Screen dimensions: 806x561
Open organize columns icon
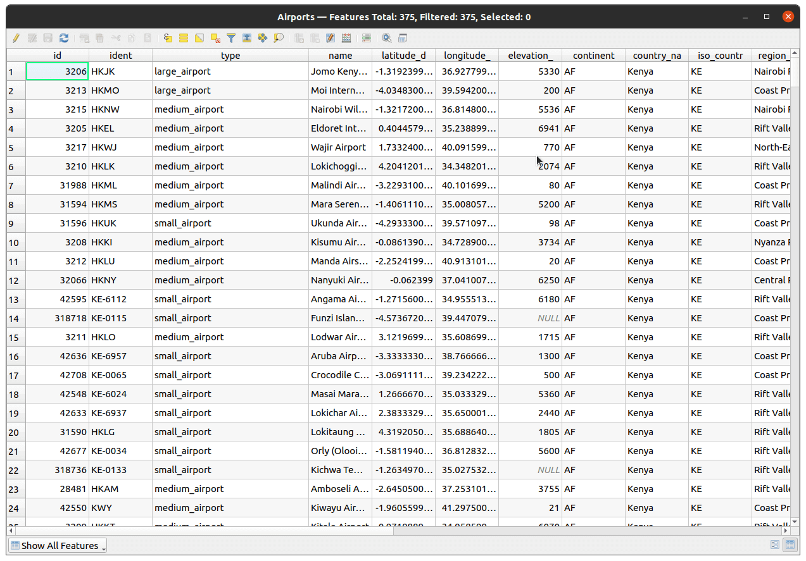tap(331, 39)
